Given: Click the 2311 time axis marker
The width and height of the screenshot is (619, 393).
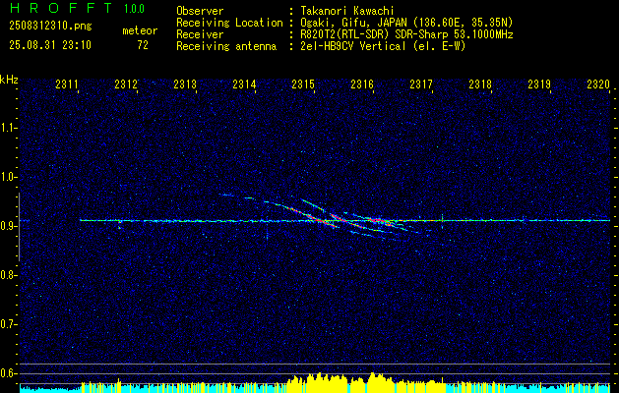Looking at the screenshot, I should 67,84.
